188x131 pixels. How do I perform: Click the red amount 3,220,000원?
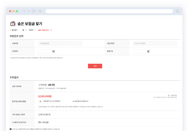point(45,96)
